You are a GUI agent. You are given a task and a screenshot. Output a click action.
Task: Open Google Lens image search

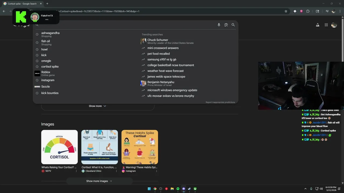click(226, 25)
